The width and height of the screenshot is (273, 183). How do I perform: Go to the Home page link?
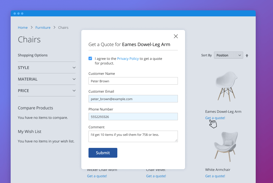23,27
